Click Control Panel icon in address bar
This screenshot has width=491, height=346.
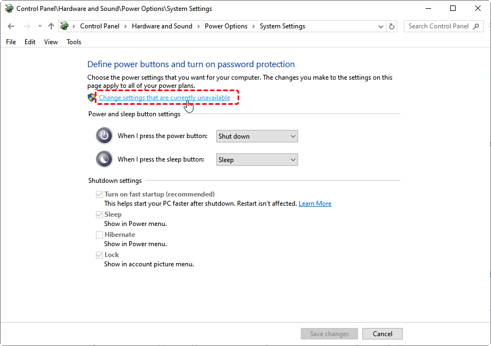coord(64,26)
